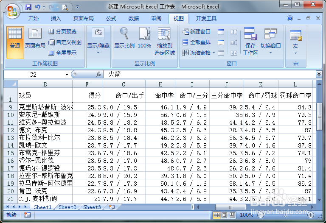Click the vertical scrollbar down arrow
326x223 pixels.
click(x=319, y=200)
